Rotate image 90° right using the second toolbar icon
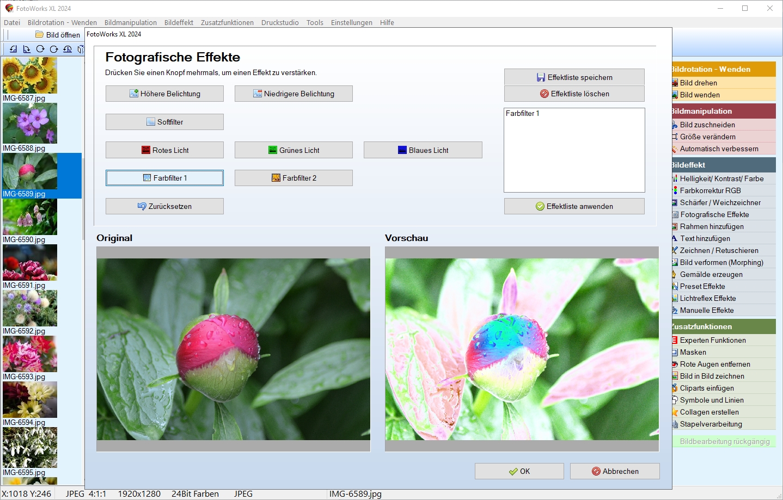This screenshot has height=500, width=783. 26,49
